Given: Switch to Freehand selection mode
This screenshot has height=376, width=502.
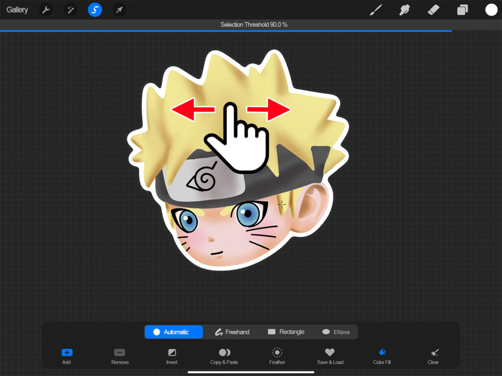Looking at the screenshot, I should 232,332.
